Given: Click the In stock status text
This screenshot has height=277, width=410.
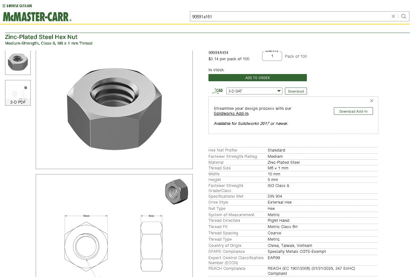Looking at the screenshot, I should click(216, 70).
